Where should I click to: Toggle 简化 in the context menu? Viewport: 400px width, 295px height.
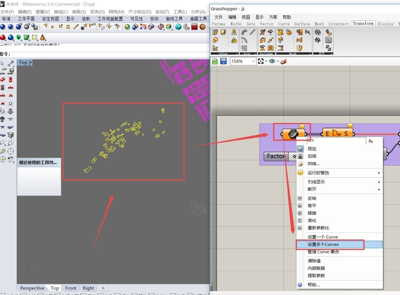(340, 220)
